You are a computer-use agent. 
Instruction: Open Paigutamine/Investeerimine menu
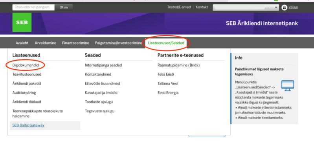pos(119,43)
